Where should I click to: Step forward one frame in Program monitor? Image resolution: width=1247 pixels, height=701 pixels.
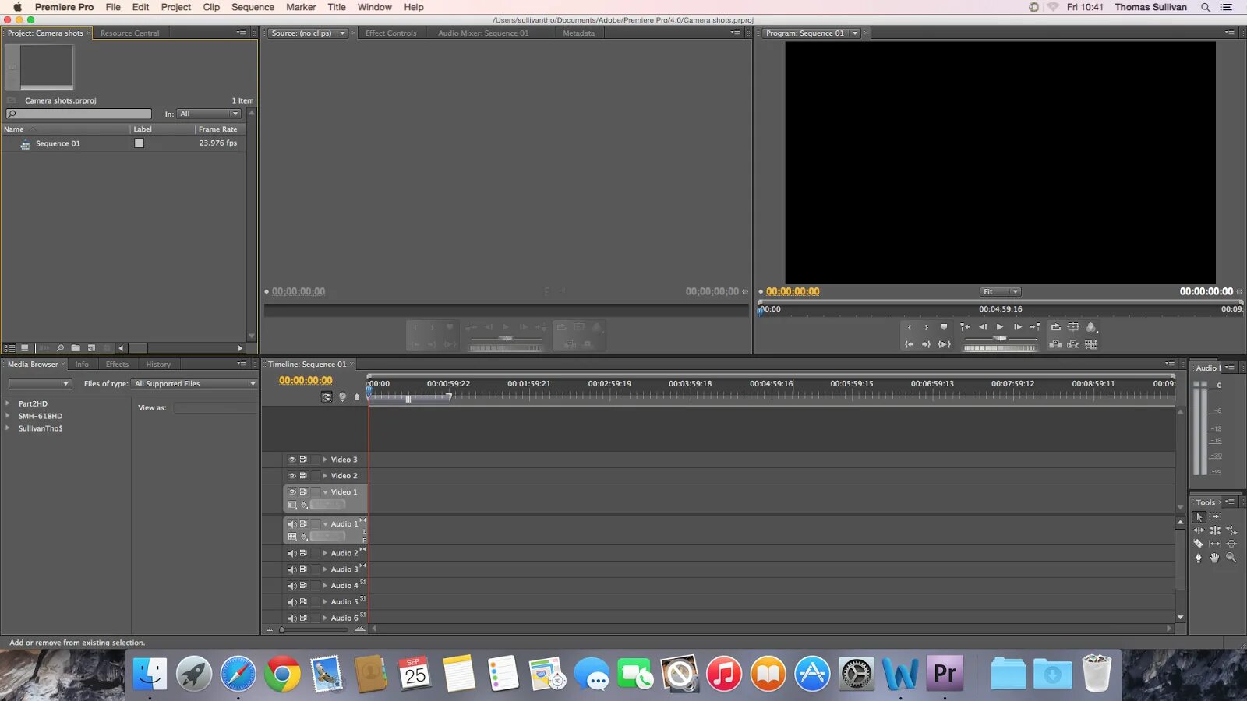(x=1018, y=327)
